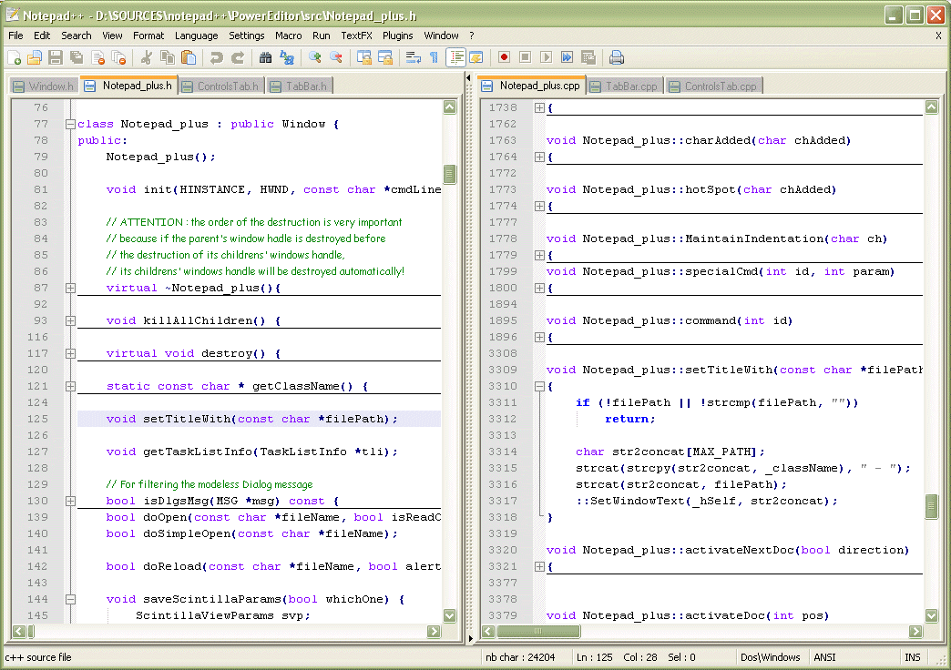
Task: Change encoding via ANSI status bar field
Action: coord(824,656)
